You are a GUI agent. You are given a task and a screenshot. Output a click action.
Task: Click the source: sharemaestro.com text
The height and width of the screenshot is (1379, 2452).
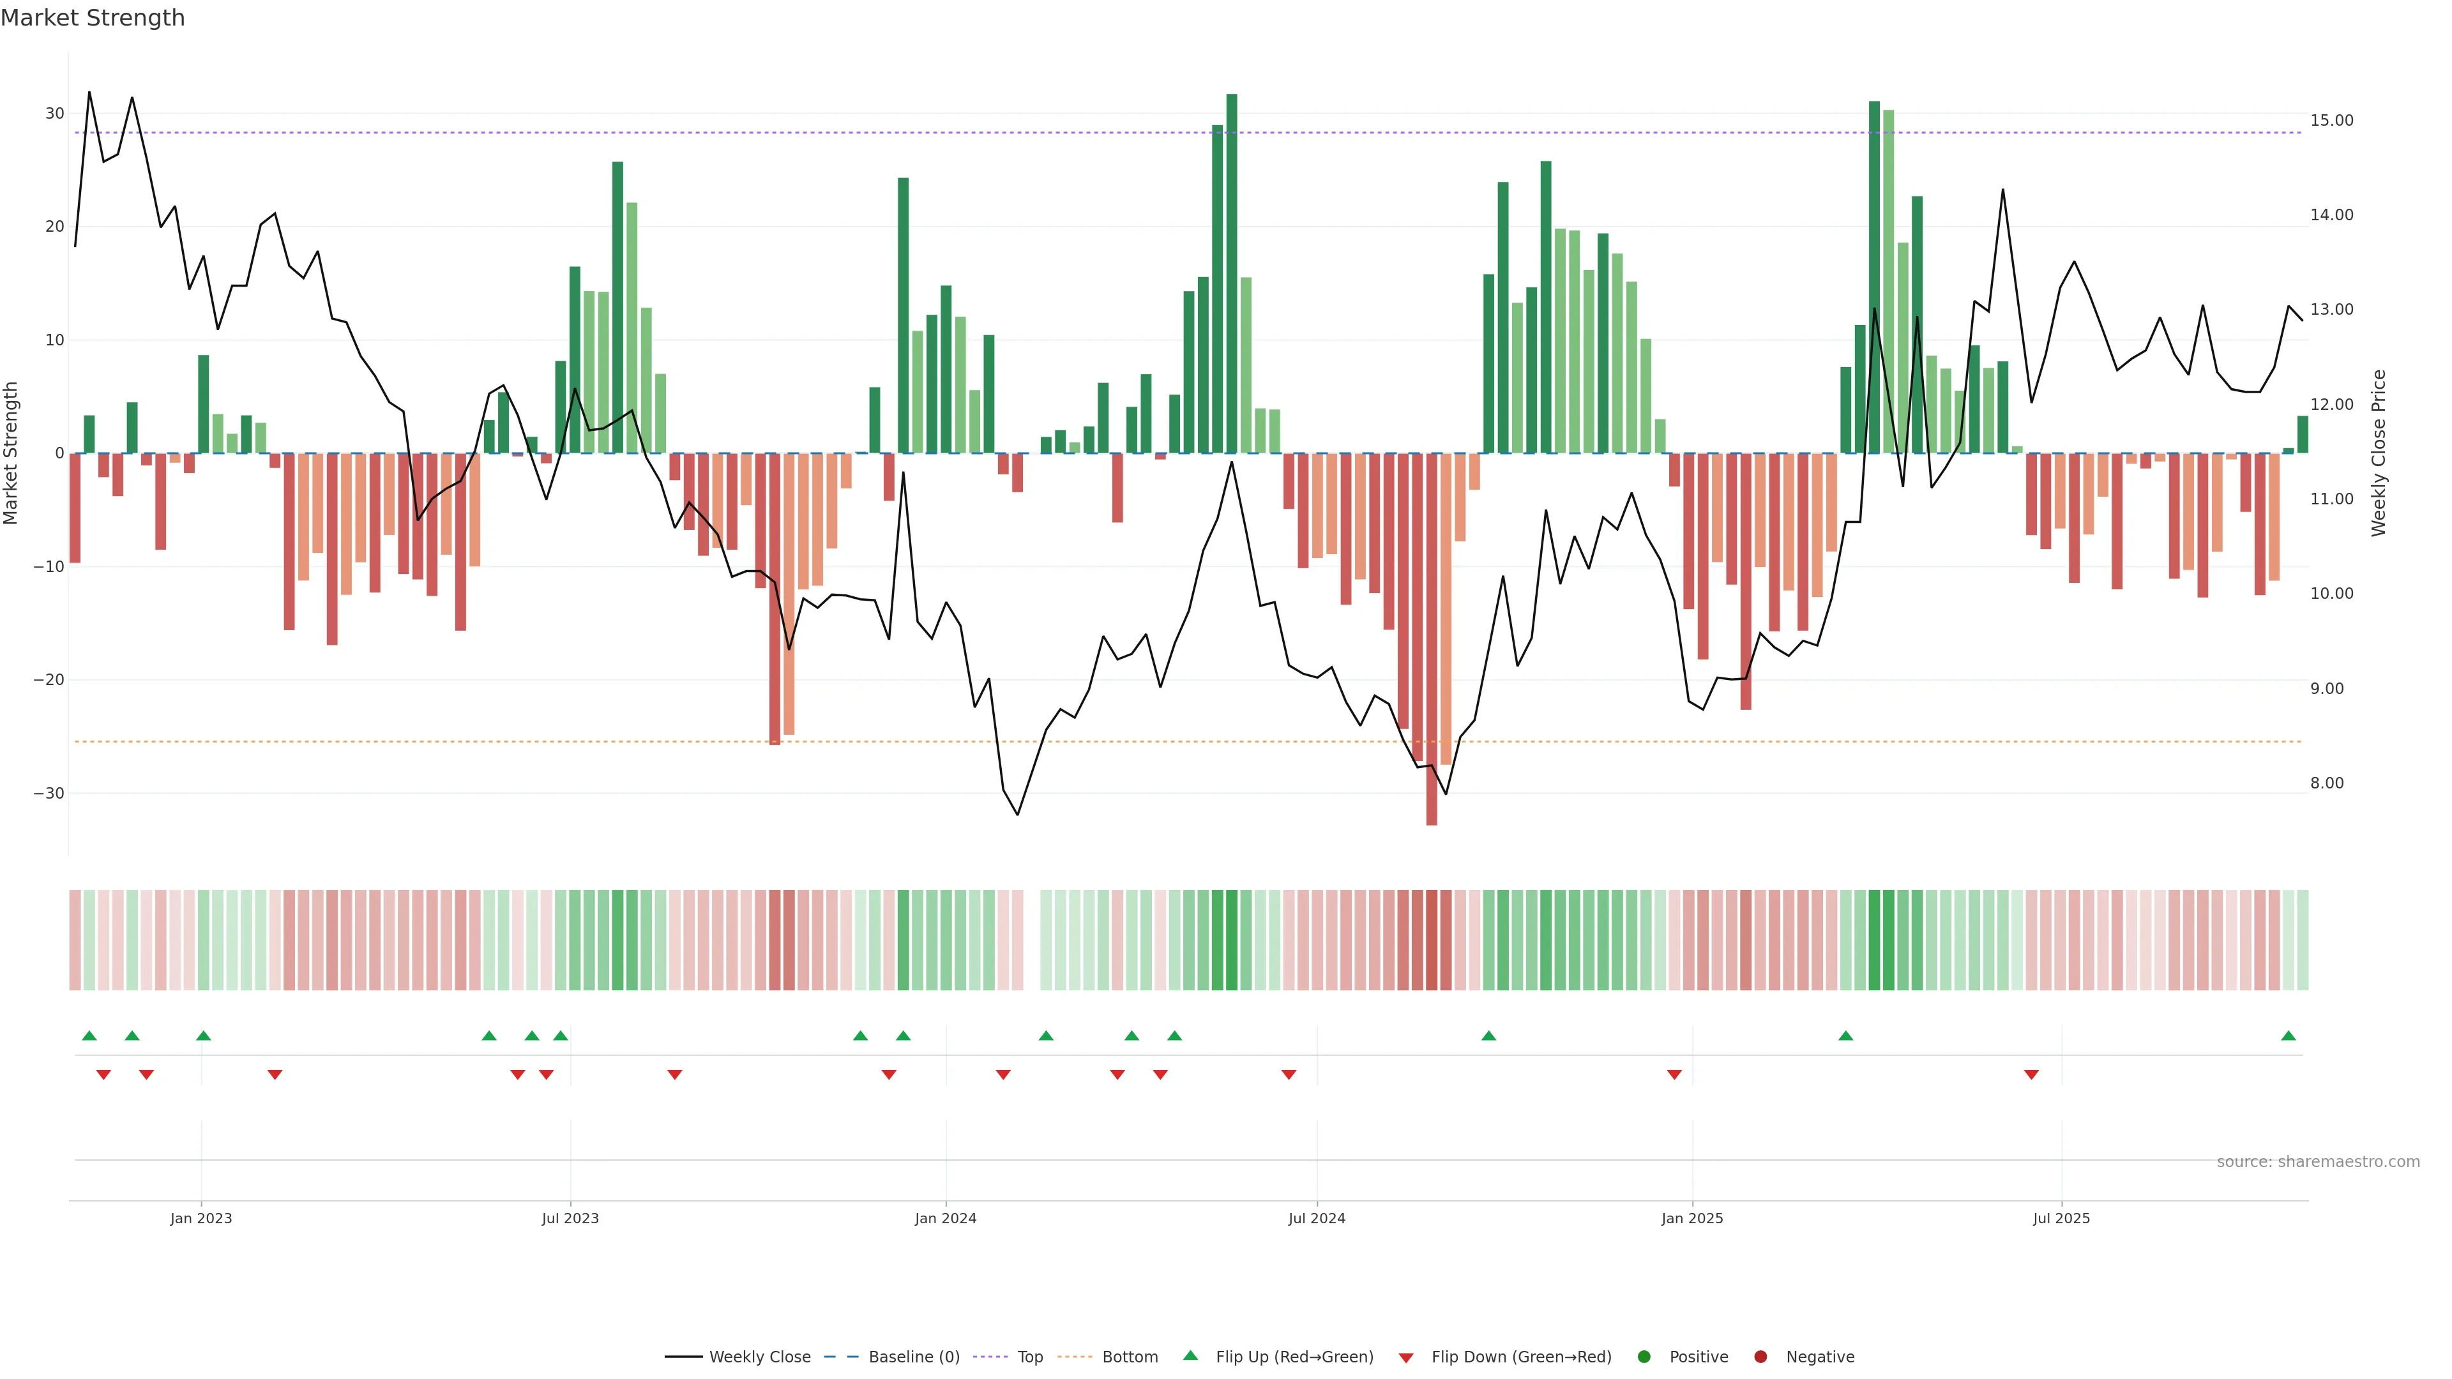point(2318,1162)
